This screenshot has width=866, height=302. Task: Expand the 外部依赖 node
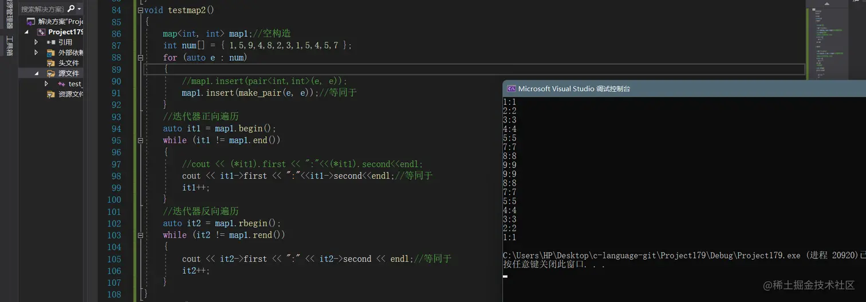click(x=36, y=53)
